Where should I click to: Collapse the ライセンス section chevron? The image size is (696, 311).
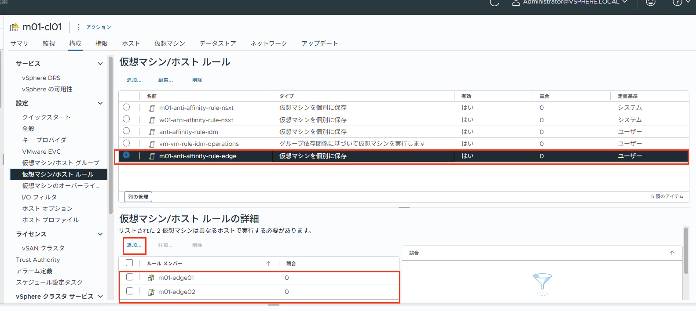[x=100, y=234]
